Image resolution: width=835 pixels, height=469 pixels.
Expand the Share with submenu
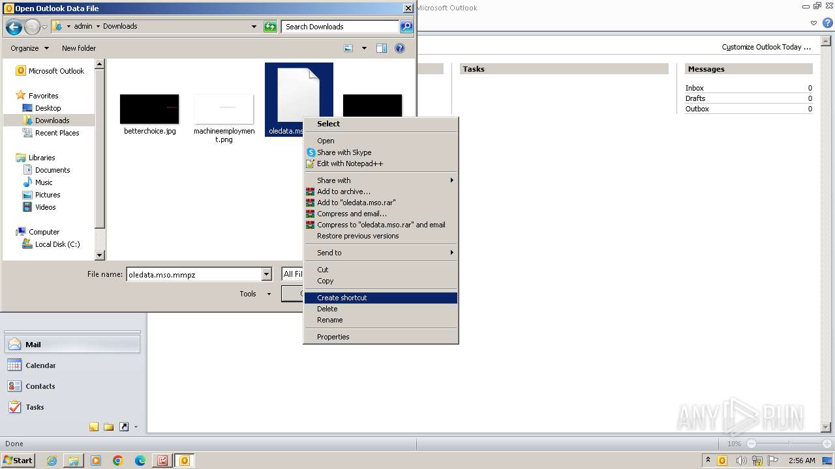(x=381, y=180)
